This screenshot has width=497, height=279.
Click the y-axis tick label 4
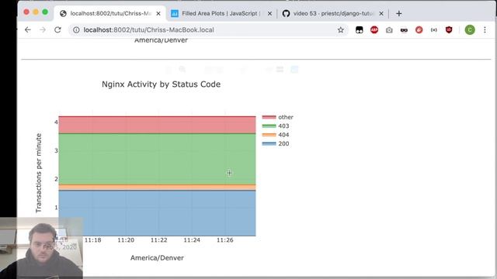point(56,122)
